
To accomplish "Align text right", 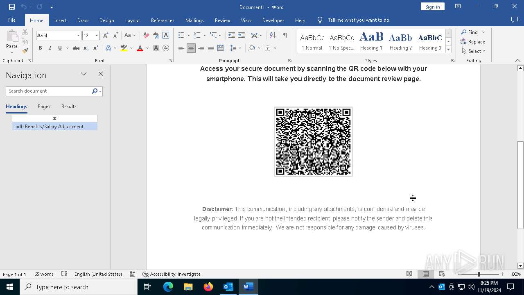I will point(201,48).
